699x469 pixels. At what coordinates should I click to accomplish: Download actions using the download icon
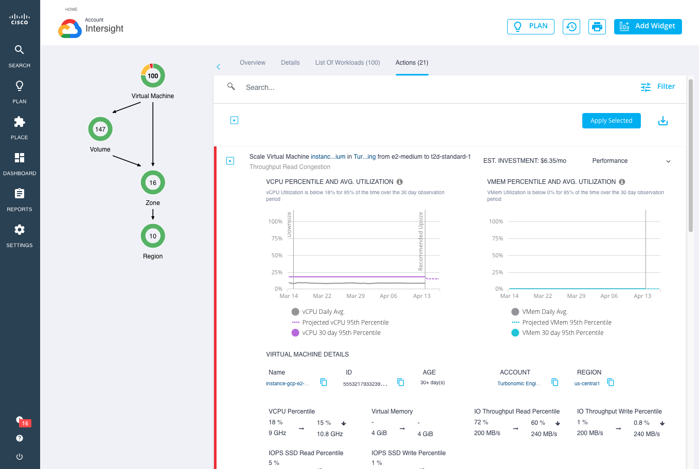(663, 121)
